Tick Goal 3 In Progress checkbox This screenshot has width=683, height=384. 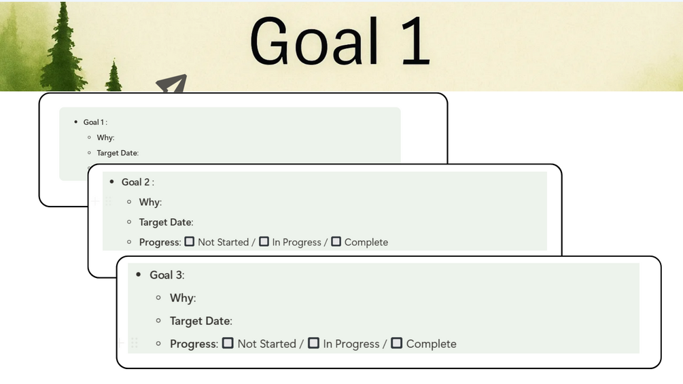(313, 343)
